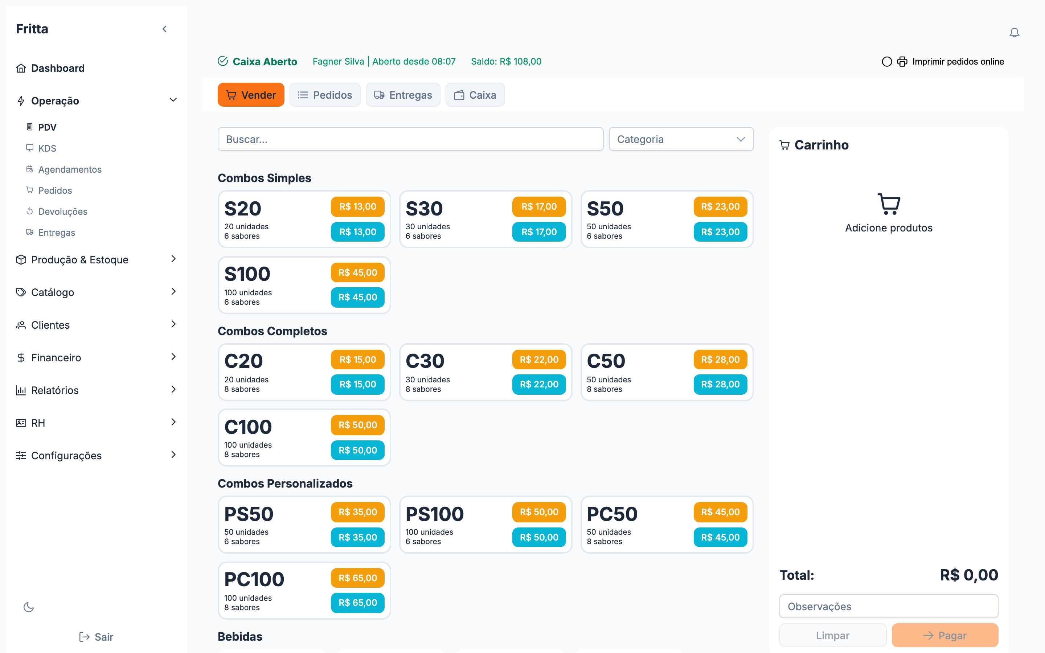Add C50 at blue R$ 28,00 price

point(720,384)
